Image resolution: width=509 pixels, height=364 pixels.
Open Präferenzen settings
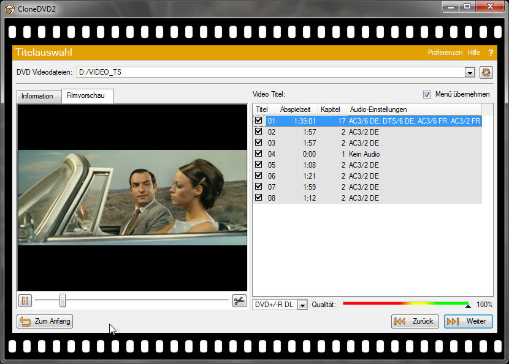[x=445, y=53]
